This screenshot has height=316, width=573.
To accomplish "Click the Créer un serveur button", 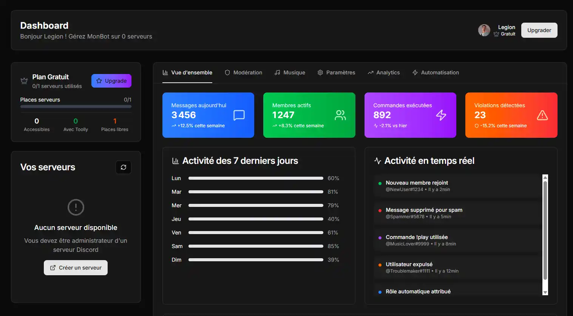I will pos(76,268).
